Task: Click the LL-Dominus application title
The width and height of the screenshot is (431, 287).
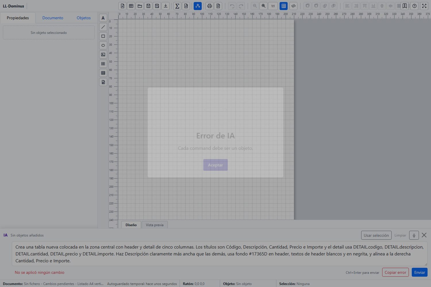Action: (14, 6)
